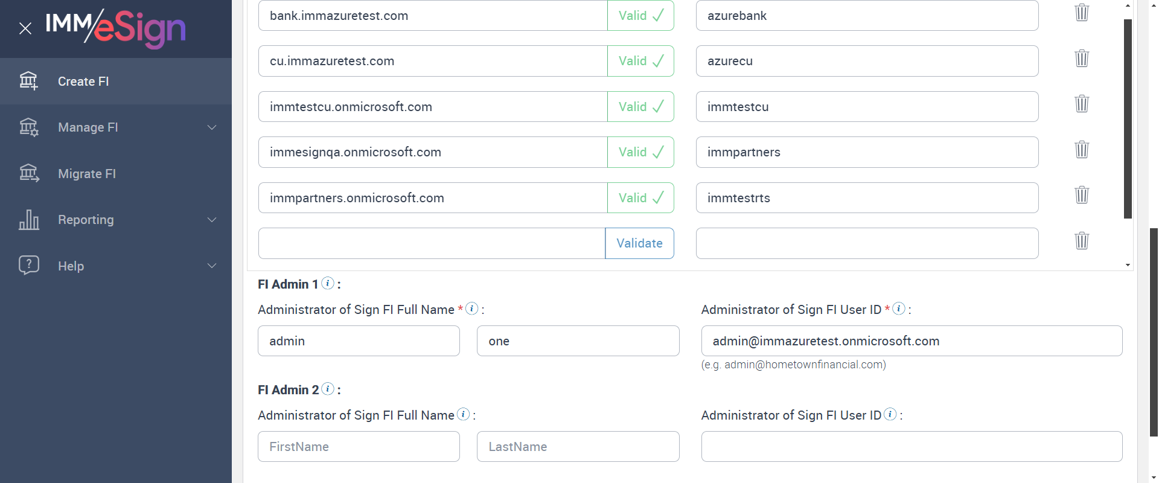Go to Migrate FI

(87, 174)
